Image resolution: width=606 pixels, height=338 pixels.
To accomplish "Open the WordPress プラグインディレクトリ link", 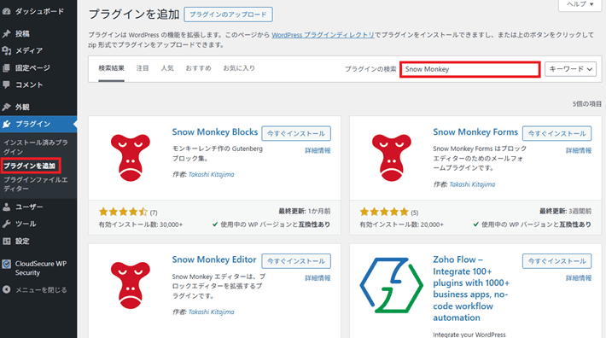I will click(x=323, y=35).
